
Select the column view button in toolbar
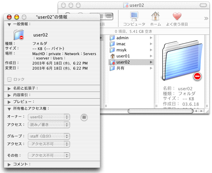(x=108, y=16)
